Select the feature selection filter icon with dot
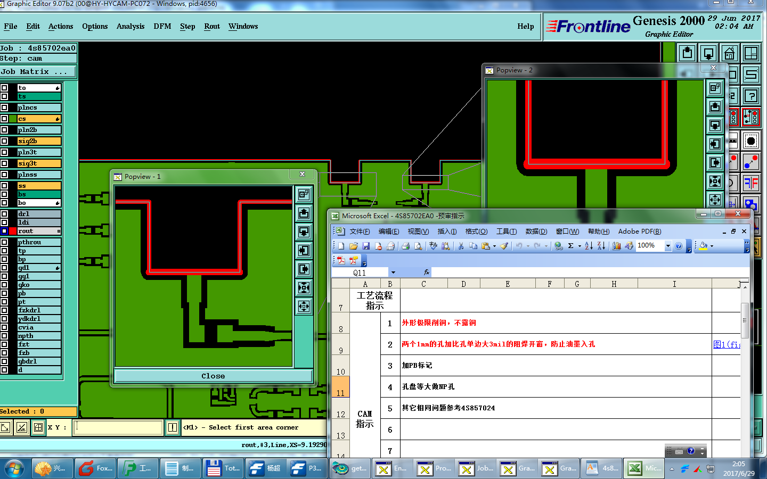The width and height of the screenshot is (767, 479). pos(751,141)
